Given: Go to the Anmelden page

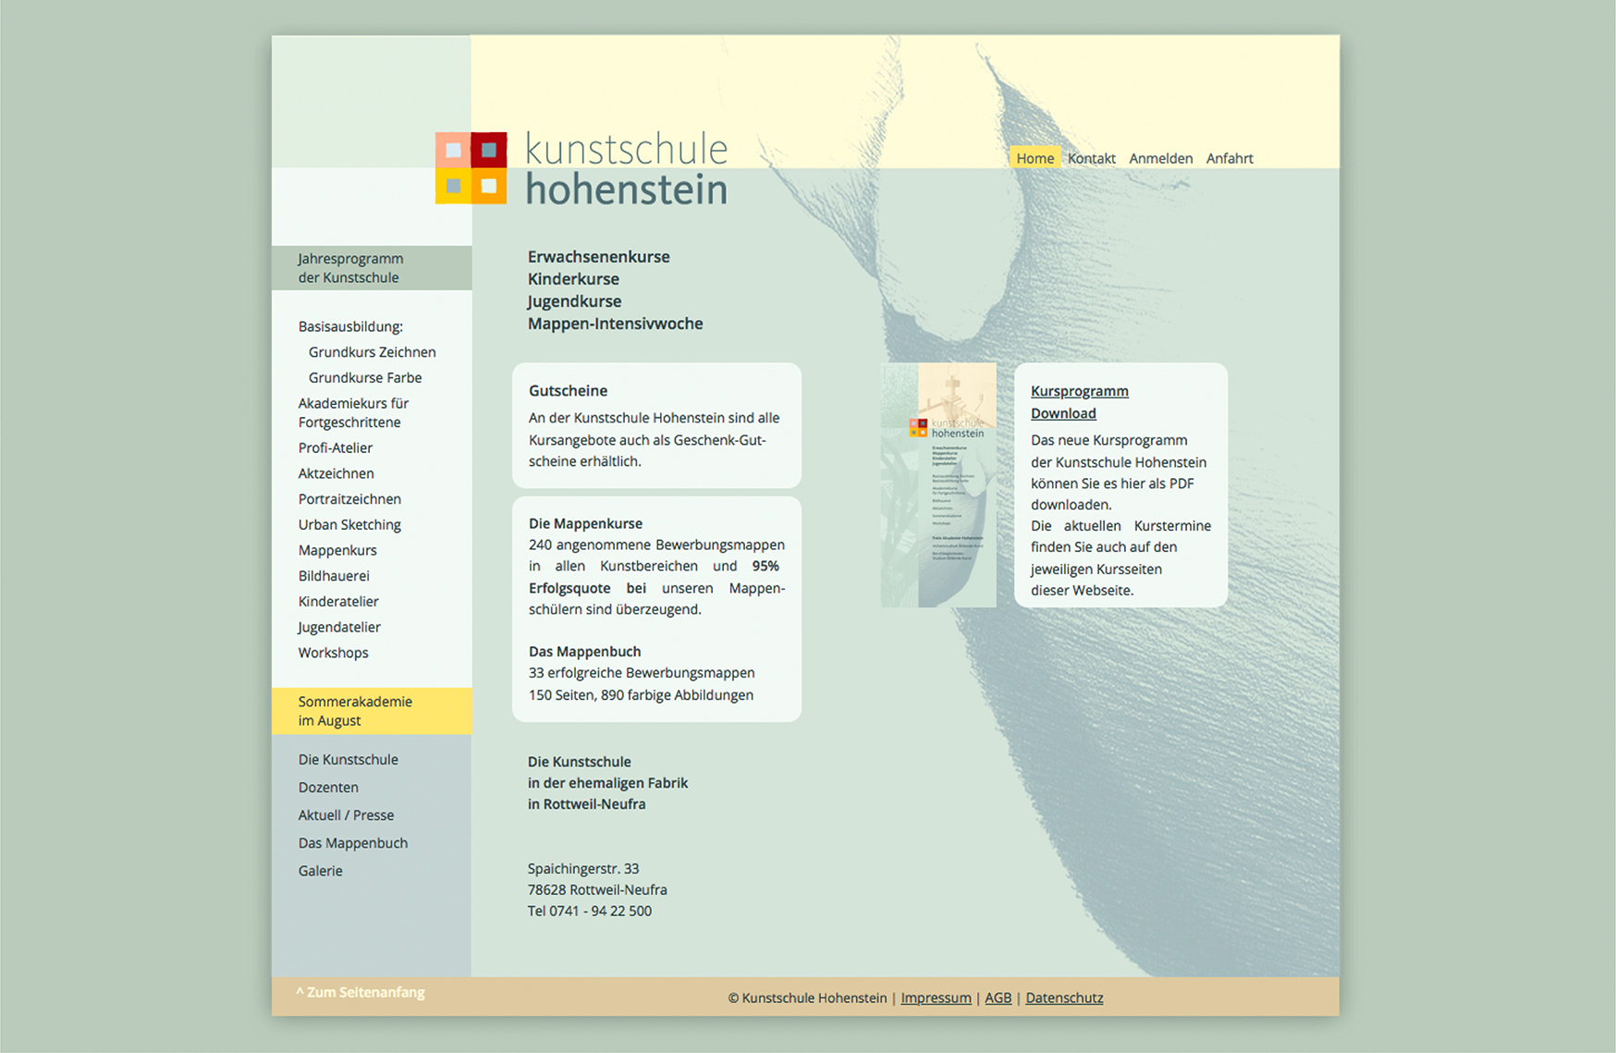Looking at the screenshot, I should [1160, 158].
